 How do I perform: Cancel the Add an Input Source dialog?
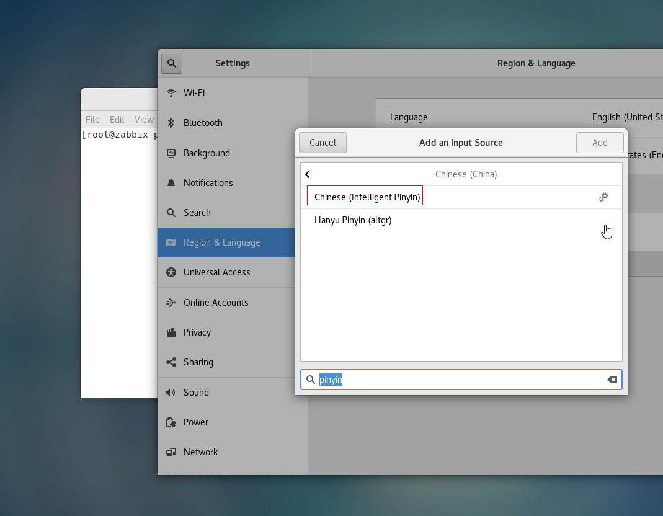point(323,143)
